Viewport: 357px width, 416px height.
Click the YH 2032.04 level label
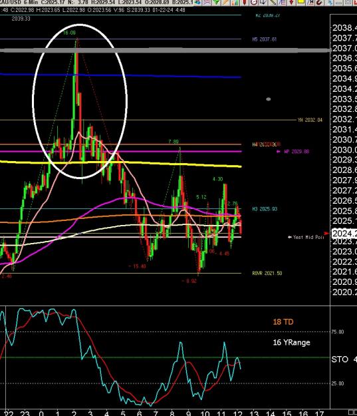pyautogui.click(x=310, y=120)
